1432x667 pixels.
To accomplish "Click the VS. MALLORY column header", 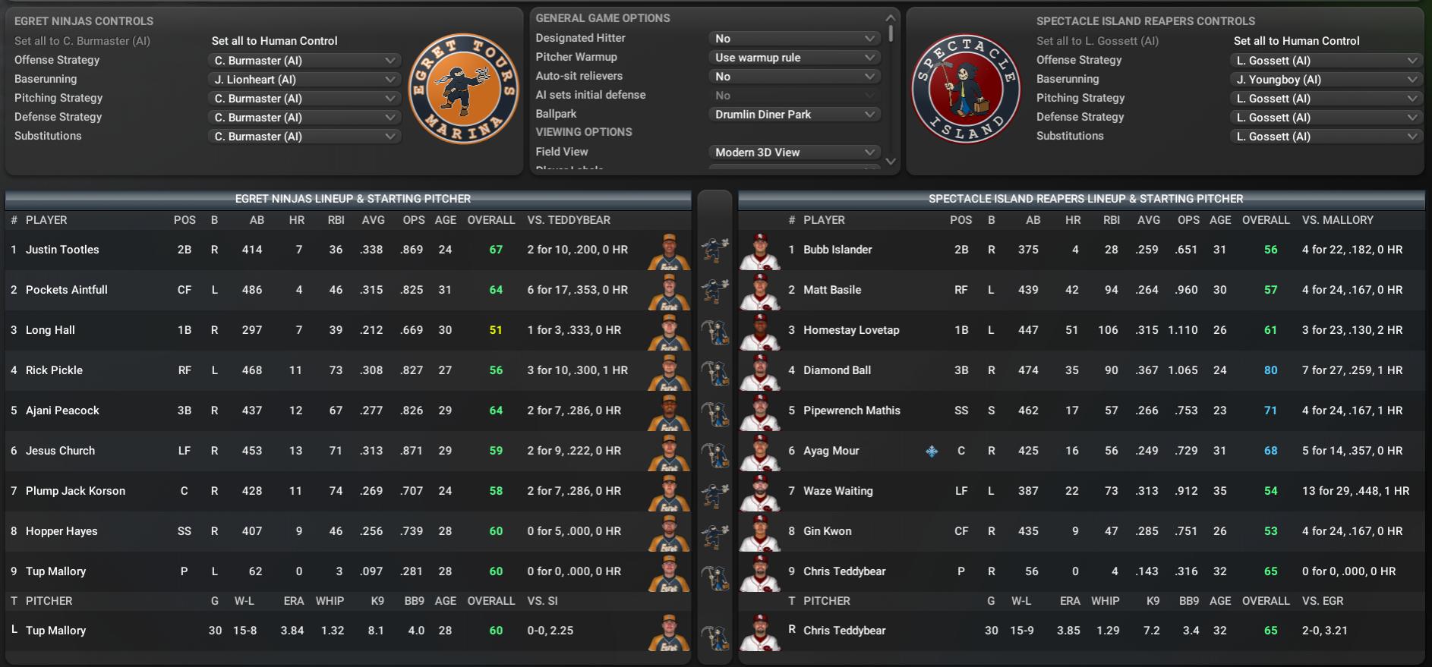I will click(x=1338, y=220).
